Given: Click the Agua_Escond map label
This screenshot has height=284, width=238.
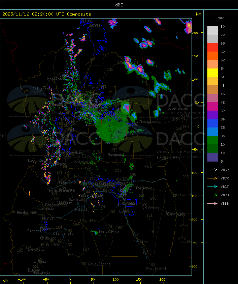Looking at the screenshot, I should click(99, 264).
